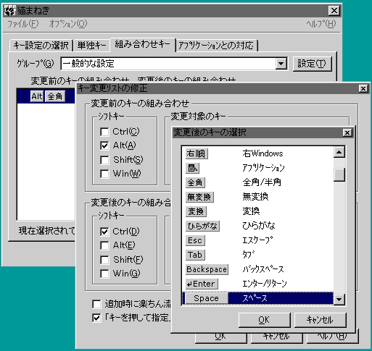Confirm key selection with OK button
The height and width of the screenshot is (351, 372).
coord(264,320)
